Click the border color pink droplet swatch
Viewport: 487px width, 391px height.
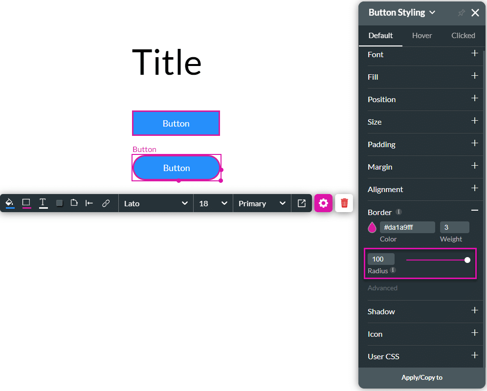[x=372, y=227]
